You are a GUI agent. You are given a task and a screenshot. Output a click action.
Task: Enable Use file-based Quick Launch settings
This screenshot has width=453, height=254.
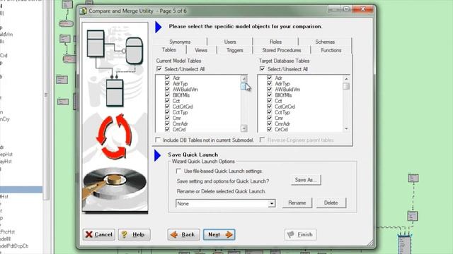[x=179, y=171]
